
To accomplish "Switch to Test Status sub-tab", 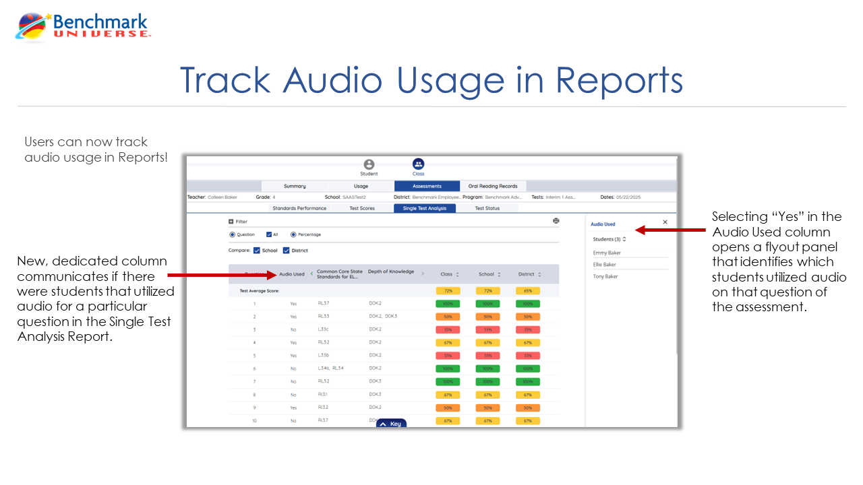I will click(x=487, y=208).
